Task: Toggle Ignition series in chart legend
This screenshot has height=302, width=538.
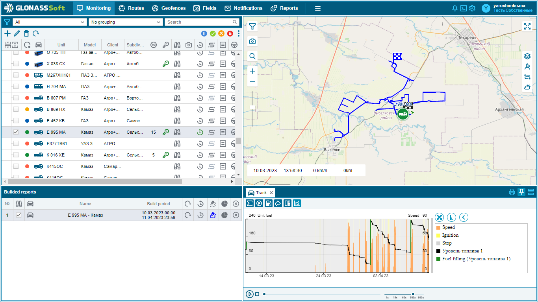Action: (447, 235)
